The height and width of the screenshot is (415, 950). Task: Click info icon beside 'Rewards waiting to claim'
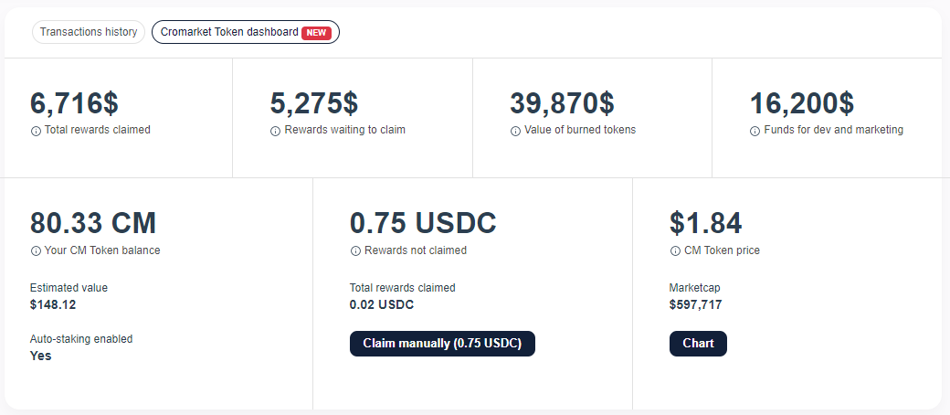(x=275, y=131)
